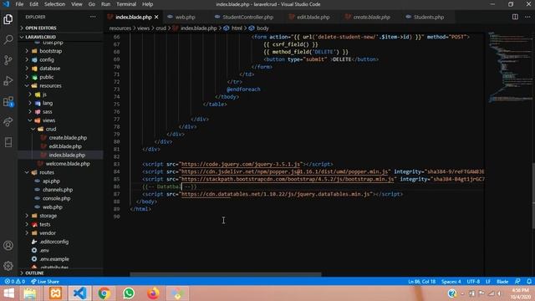Click the html breadcrumb item
Image resolution: width=535 pixels, height=301 pixels.
coord(237,28)
